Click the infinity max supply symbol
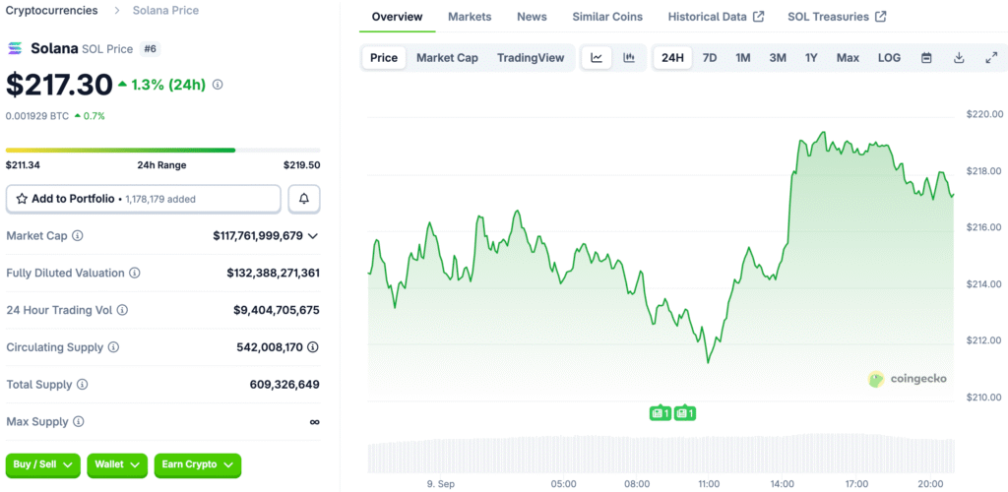The height and width of the screenshot is (492, 1008). [x=314, y=422]
